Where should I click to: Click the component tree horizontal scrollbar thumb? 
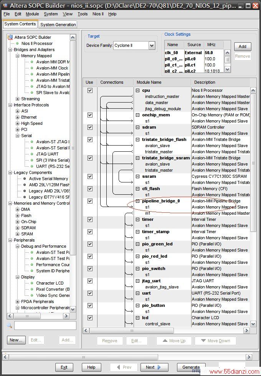(27, 316)
